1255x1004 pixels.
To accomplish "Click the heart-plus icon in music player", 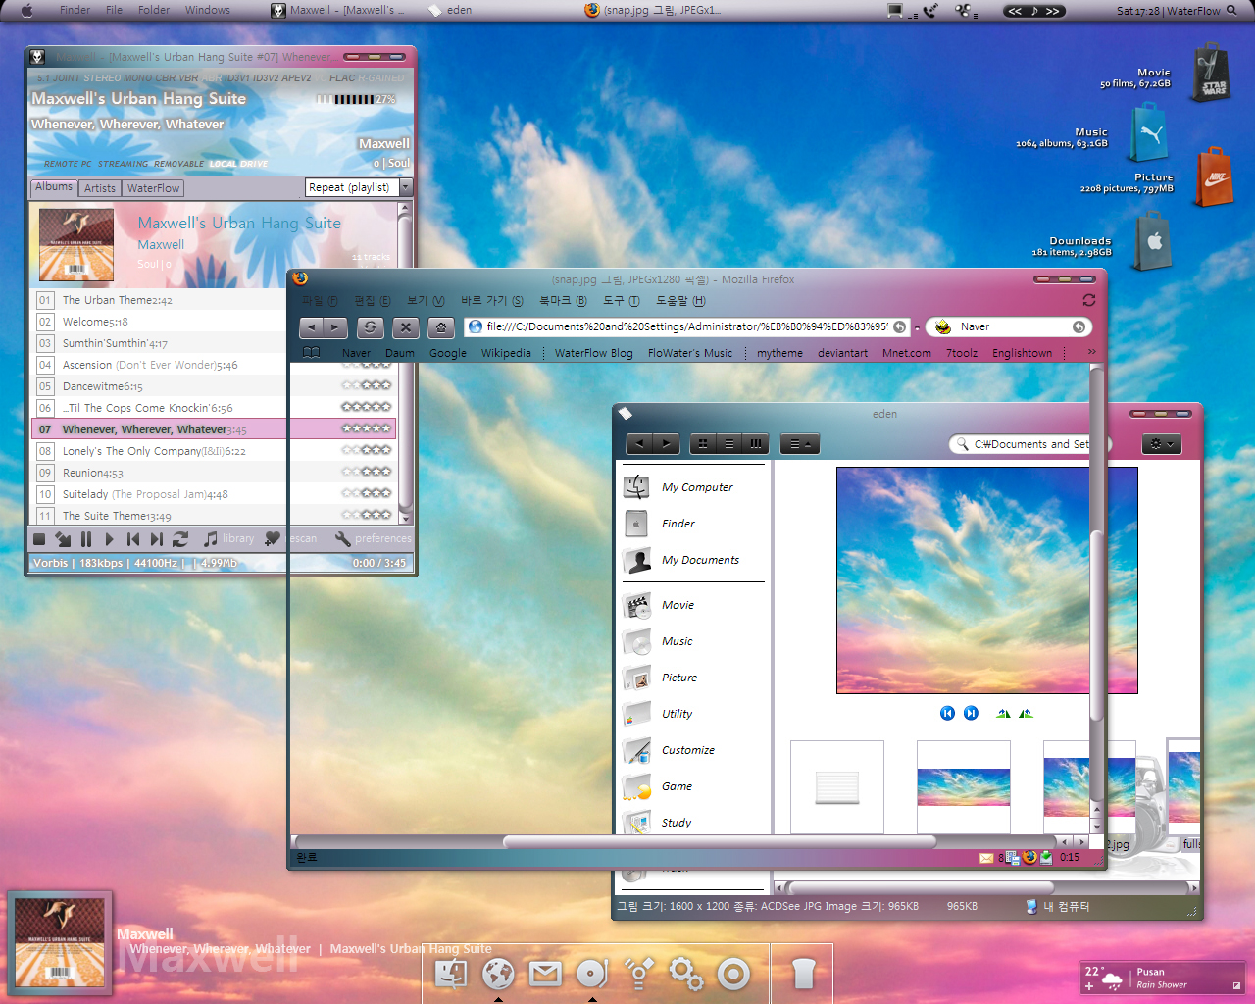I will click(x=273, y=539).
